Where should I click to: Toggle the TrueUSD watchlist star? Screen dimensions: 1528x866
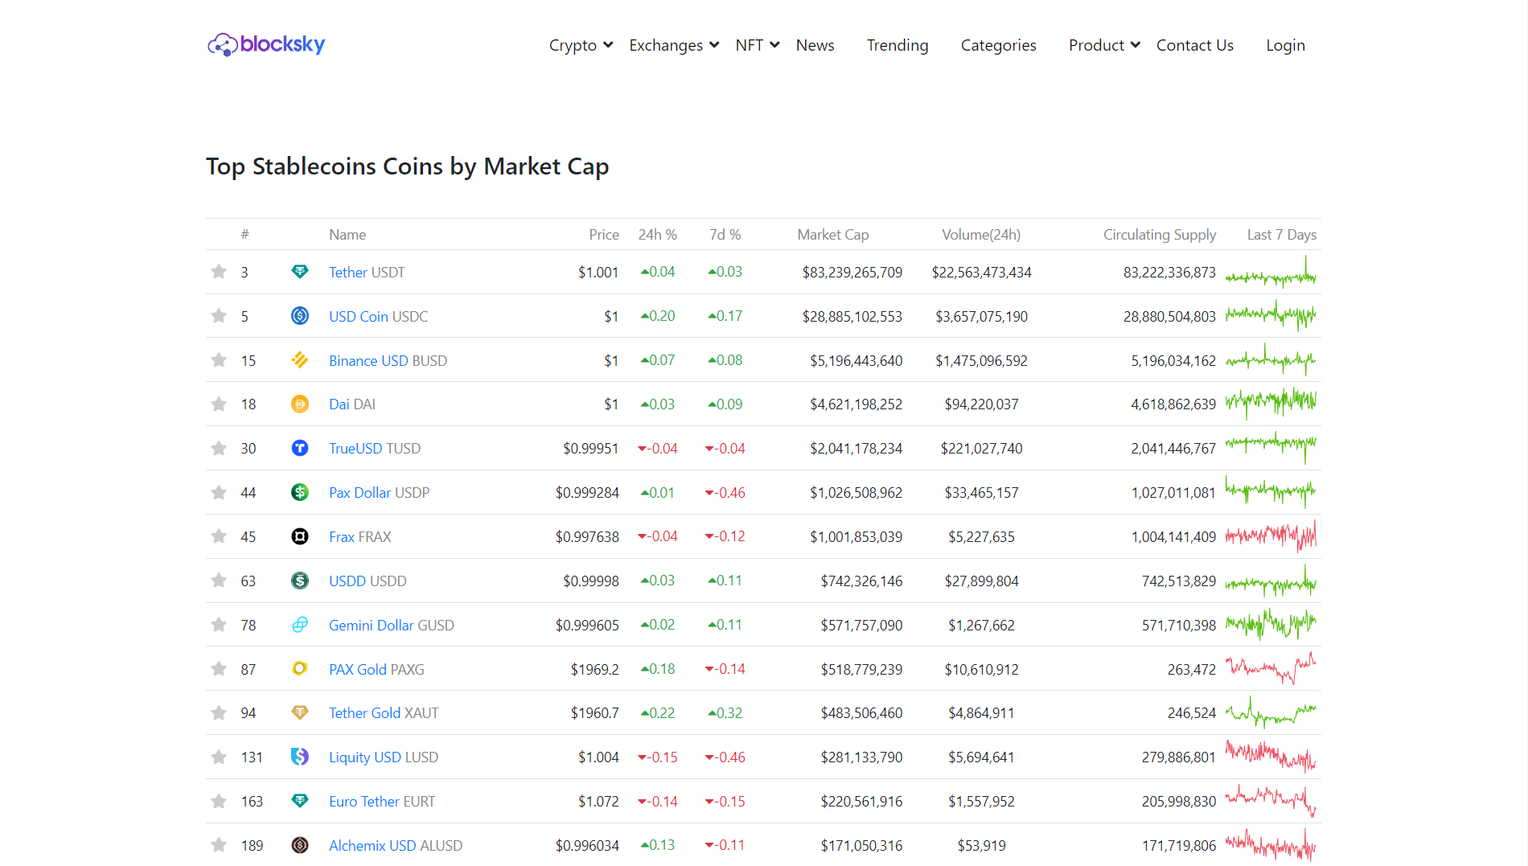(219, 448)
